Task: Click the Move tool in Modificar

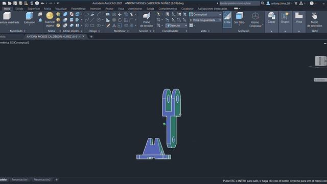Action: 120,14
